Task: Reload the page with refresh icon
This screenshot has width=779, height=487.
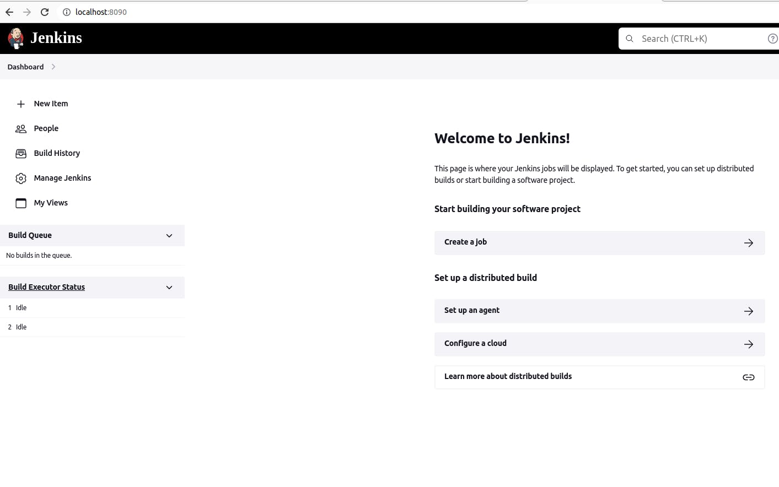Action: click(x=45, y=12)
